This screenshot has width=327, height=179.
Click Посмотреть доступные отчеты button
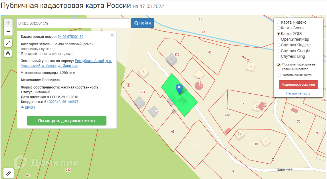point(67,121)
